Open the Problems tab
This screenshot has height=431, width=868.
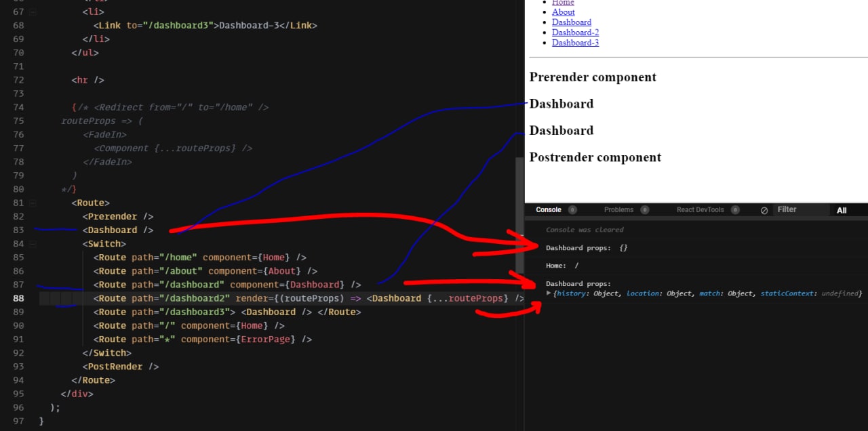(618, 210)
